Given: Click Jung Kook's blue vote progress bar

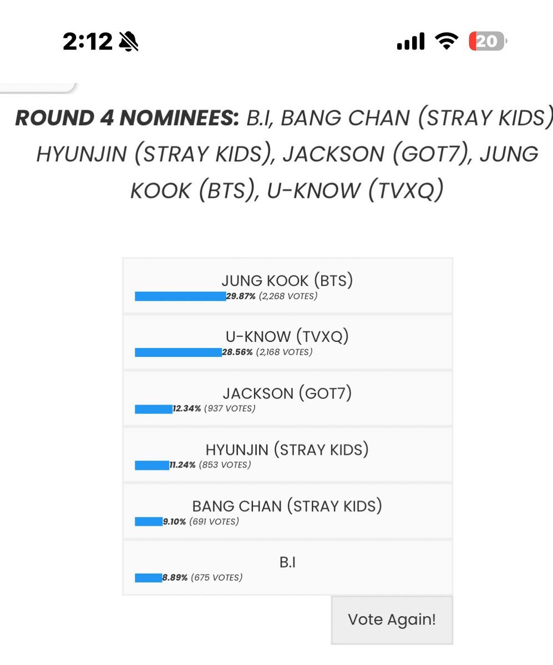Looking at the screenshot, I should [x=180, y=296].
